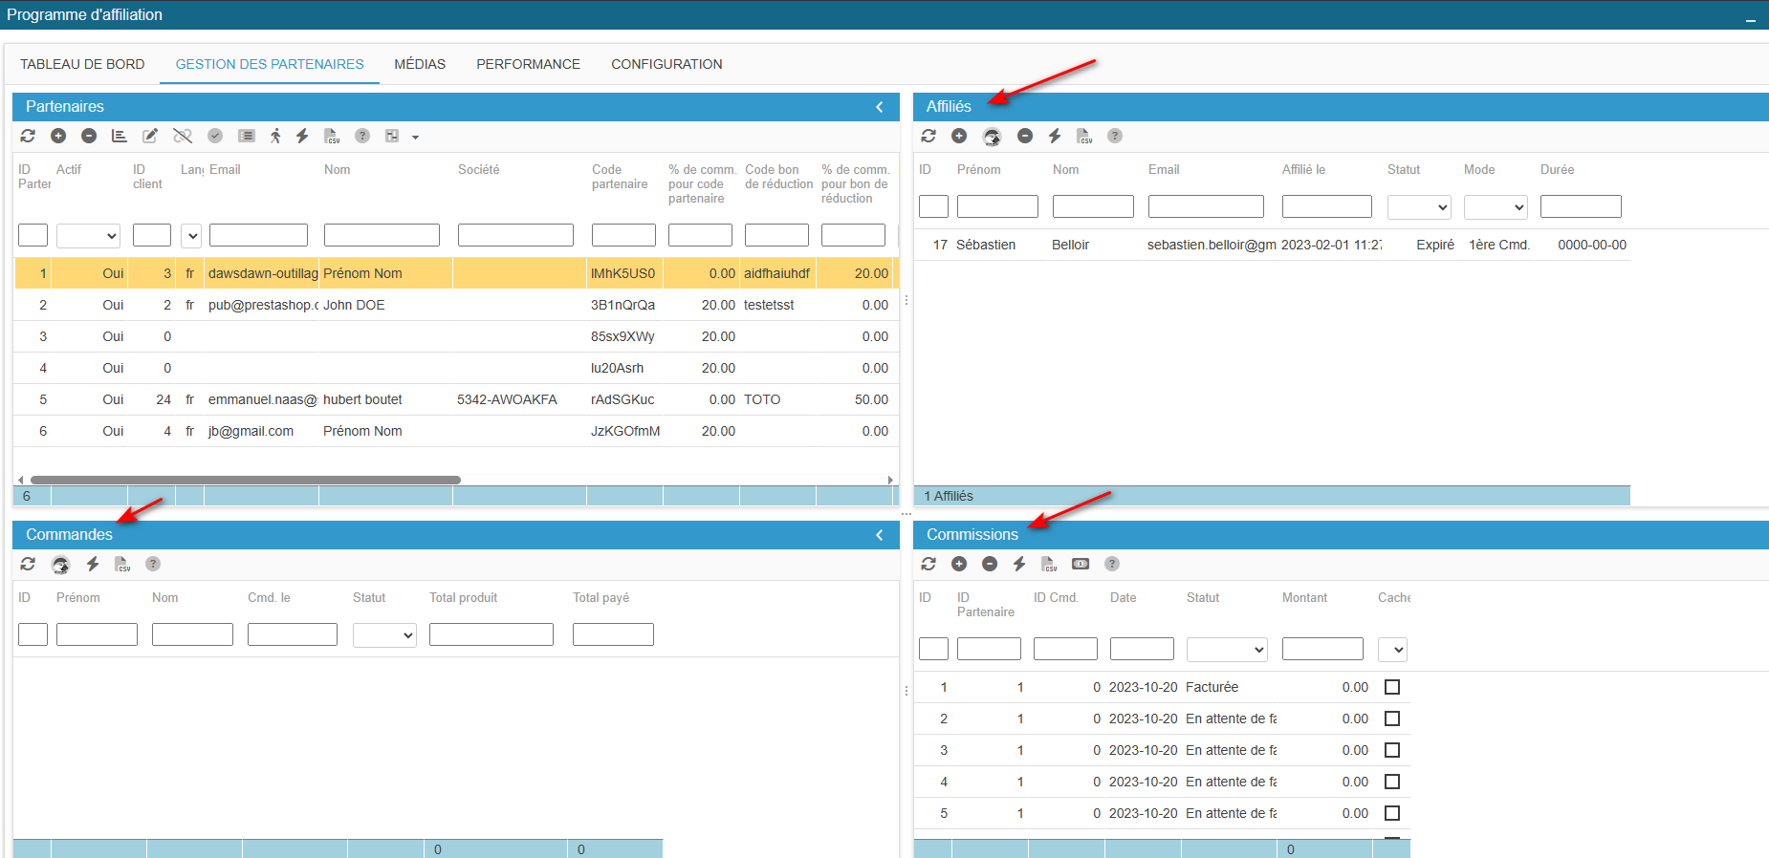Screen dimensions: 1769x858
Task: Expand the layout options arrow in Partenaires toolbar
Action: coord(415,137)
